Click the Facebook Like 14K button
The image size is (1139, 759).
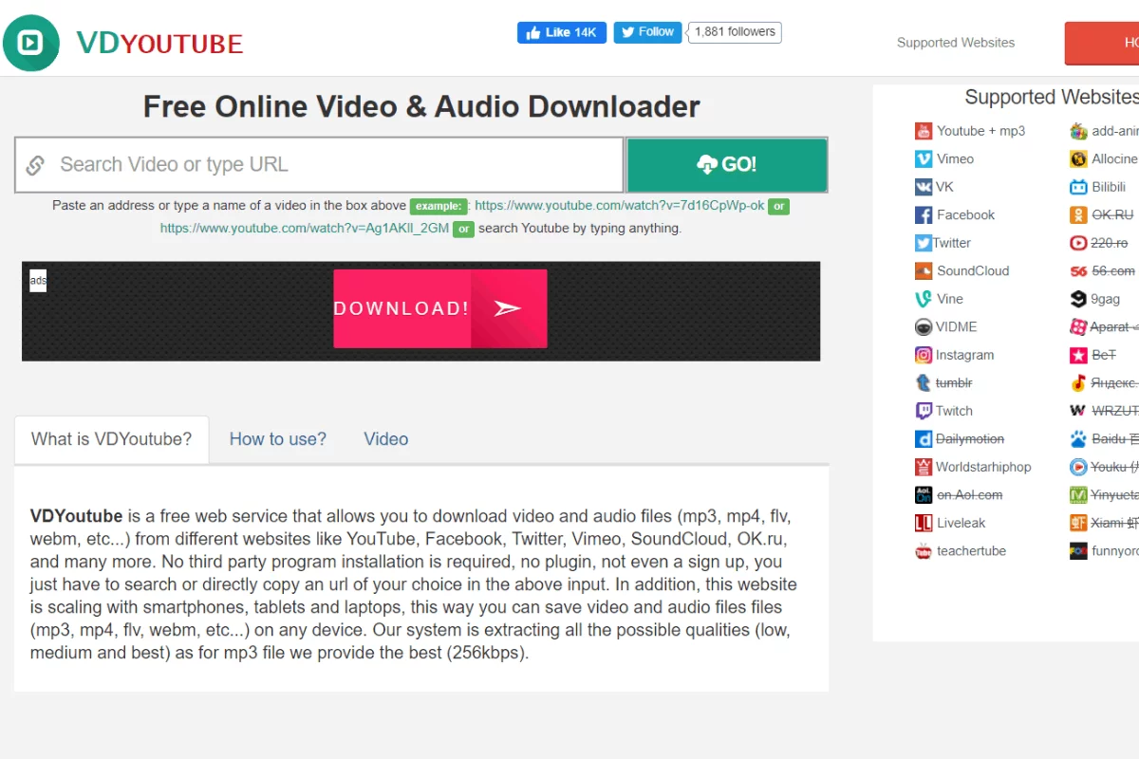coord(562,32)
